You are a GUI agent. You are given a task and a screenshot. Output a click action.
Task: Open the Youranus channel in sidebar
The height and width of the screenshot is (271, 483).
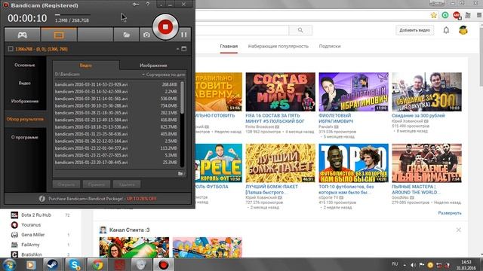click(x=31, y=225)
